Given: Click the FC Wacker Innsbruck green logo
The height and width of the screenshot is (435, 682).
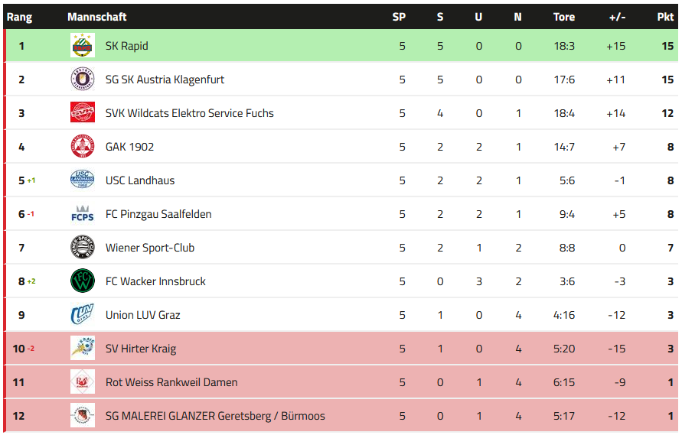Looking at the screenshot, I should click(x=82, y=281).
